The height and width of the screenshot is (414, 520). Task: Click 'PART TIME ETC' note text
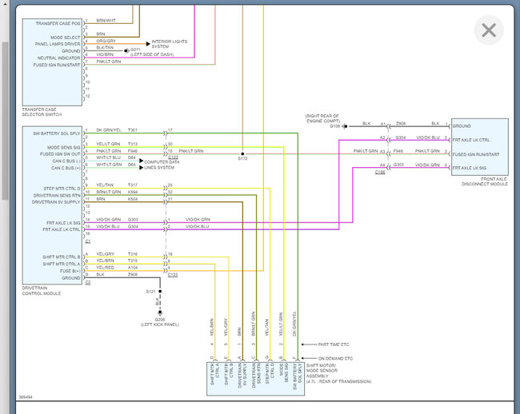334,344
